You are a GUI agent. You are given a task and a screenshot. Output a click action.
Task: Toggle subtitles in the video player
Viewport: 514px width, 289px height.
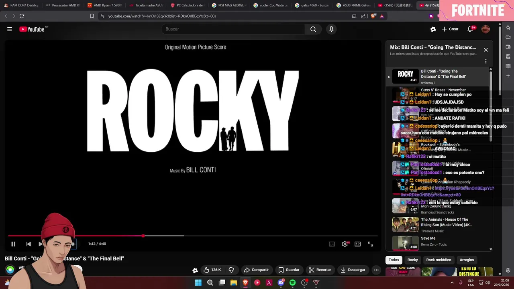332,244
